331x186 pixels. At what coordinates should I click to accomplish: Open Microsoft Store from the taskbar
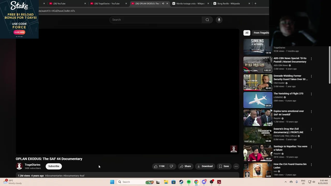[174, 182]
